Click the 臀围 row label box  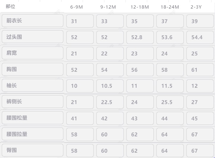pos(32,150)
